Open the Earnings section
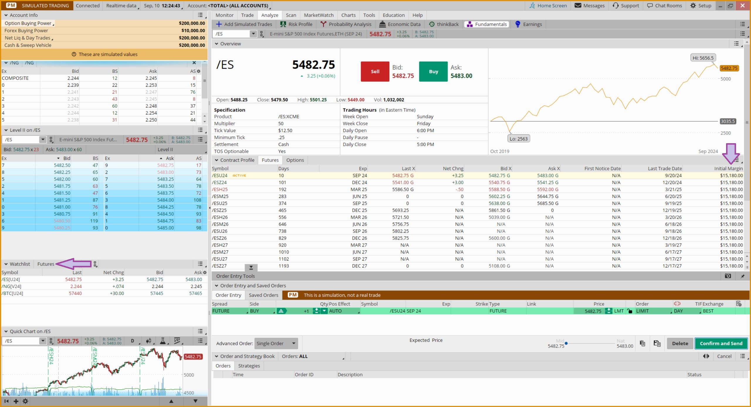The height and width of the screenshot is (407, 751). (528, 24)
